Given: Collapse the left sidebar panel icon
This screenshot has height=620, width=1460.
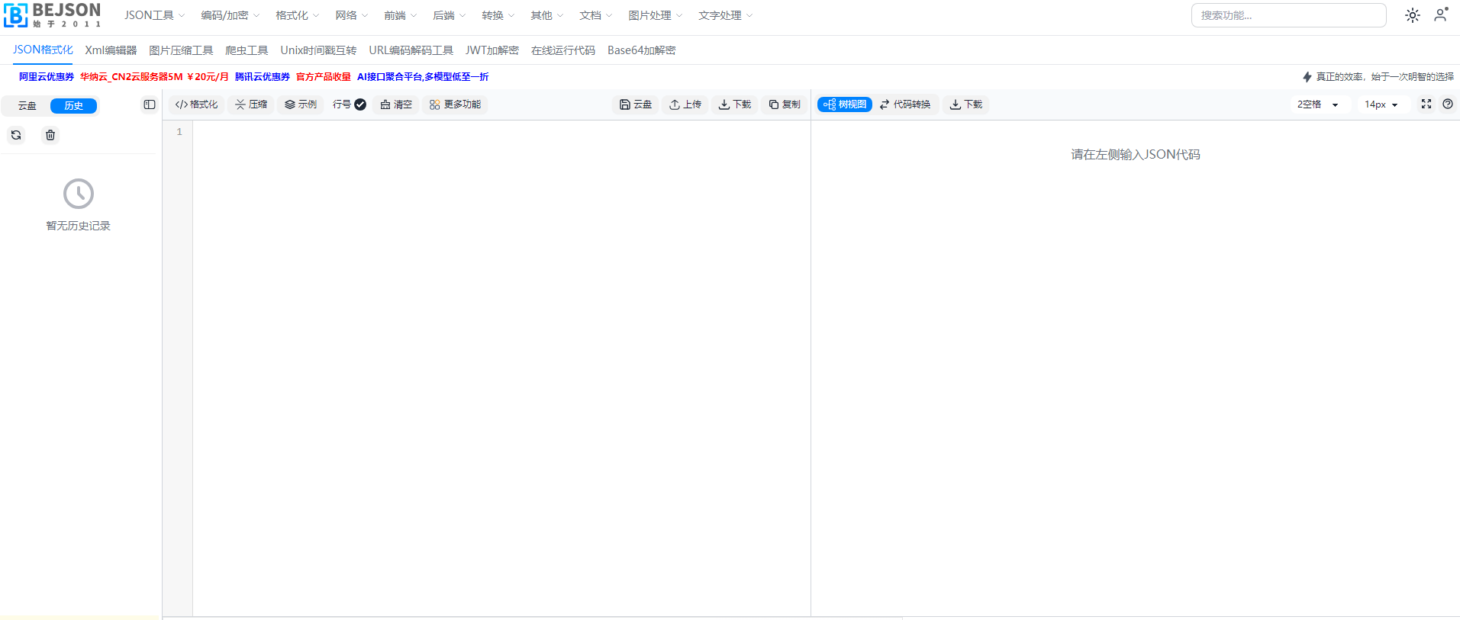Looking at the screenshot, I should point(150,105).
